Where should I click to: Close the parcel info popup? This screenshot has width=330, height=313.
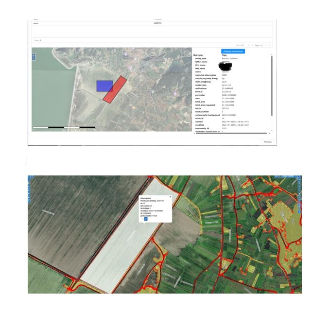170,197
